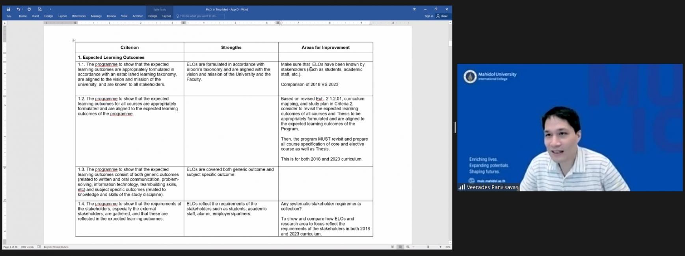Click the panel divider handle between document and video

pyautogui.click(x=454, y=127)
